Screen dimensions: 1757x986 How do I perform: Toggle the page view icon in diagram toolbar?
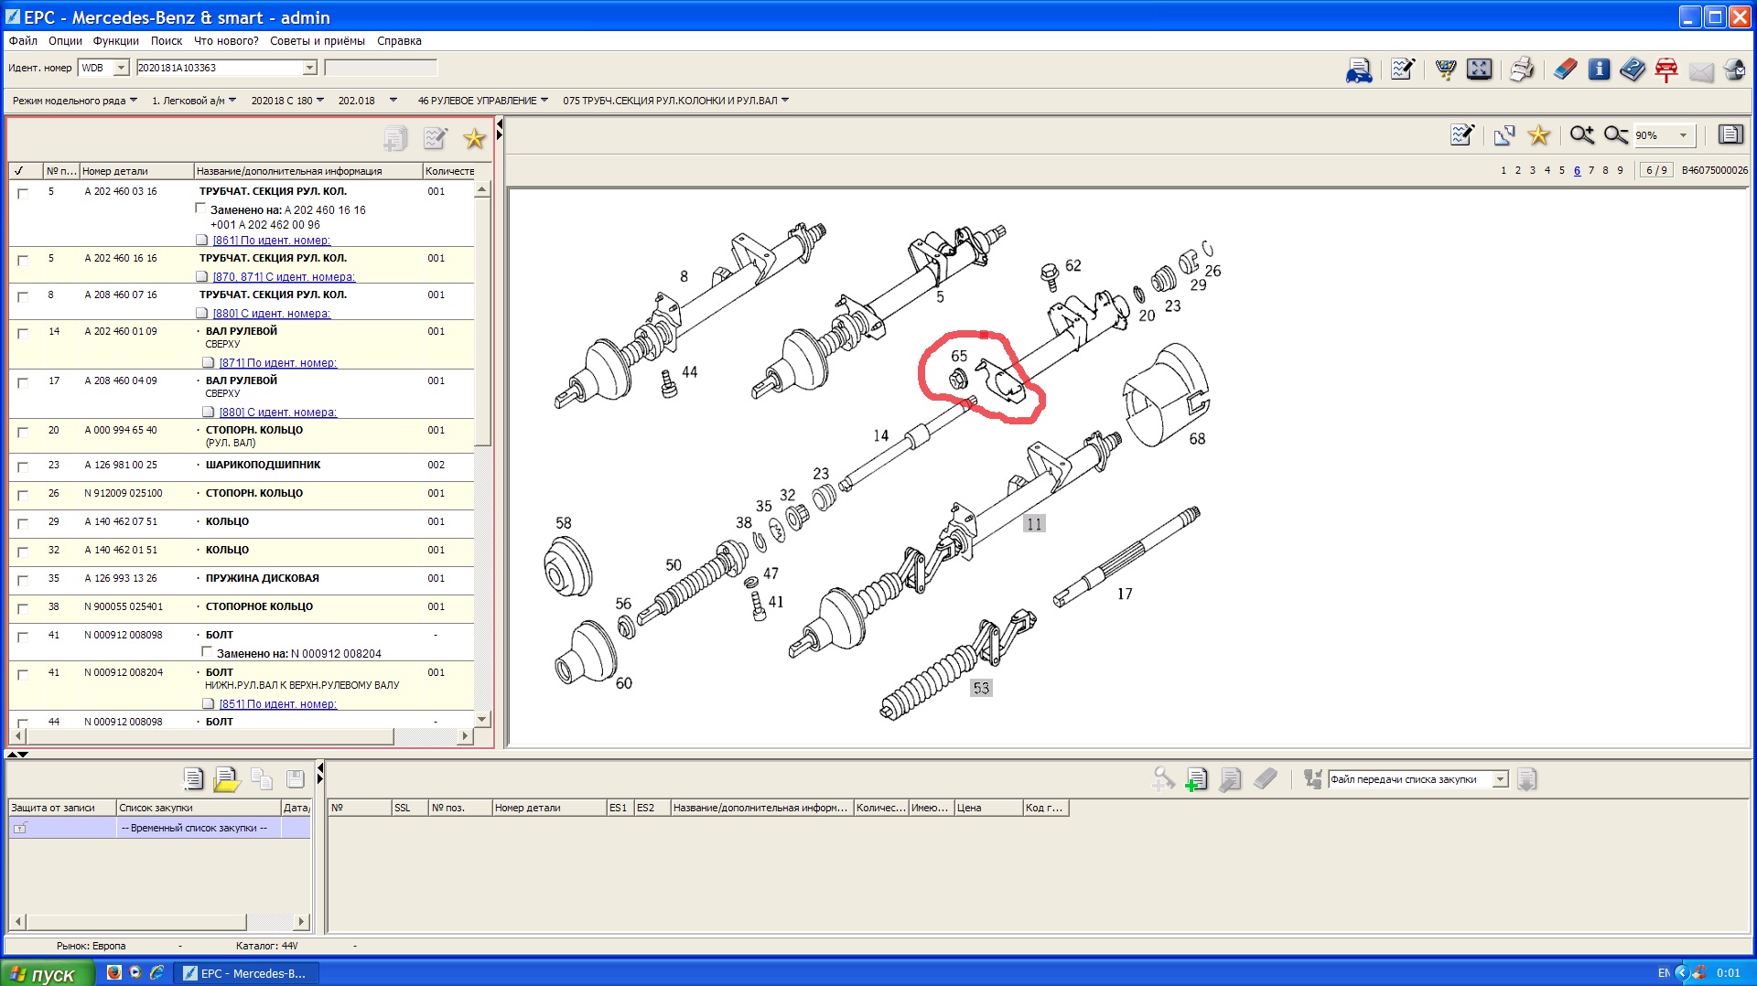click(1730, 135)
